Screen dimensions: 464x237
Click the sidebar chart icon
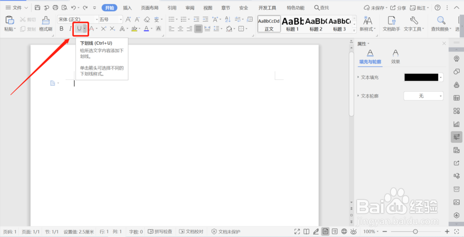pyautogui.click(x=456, y=124)
